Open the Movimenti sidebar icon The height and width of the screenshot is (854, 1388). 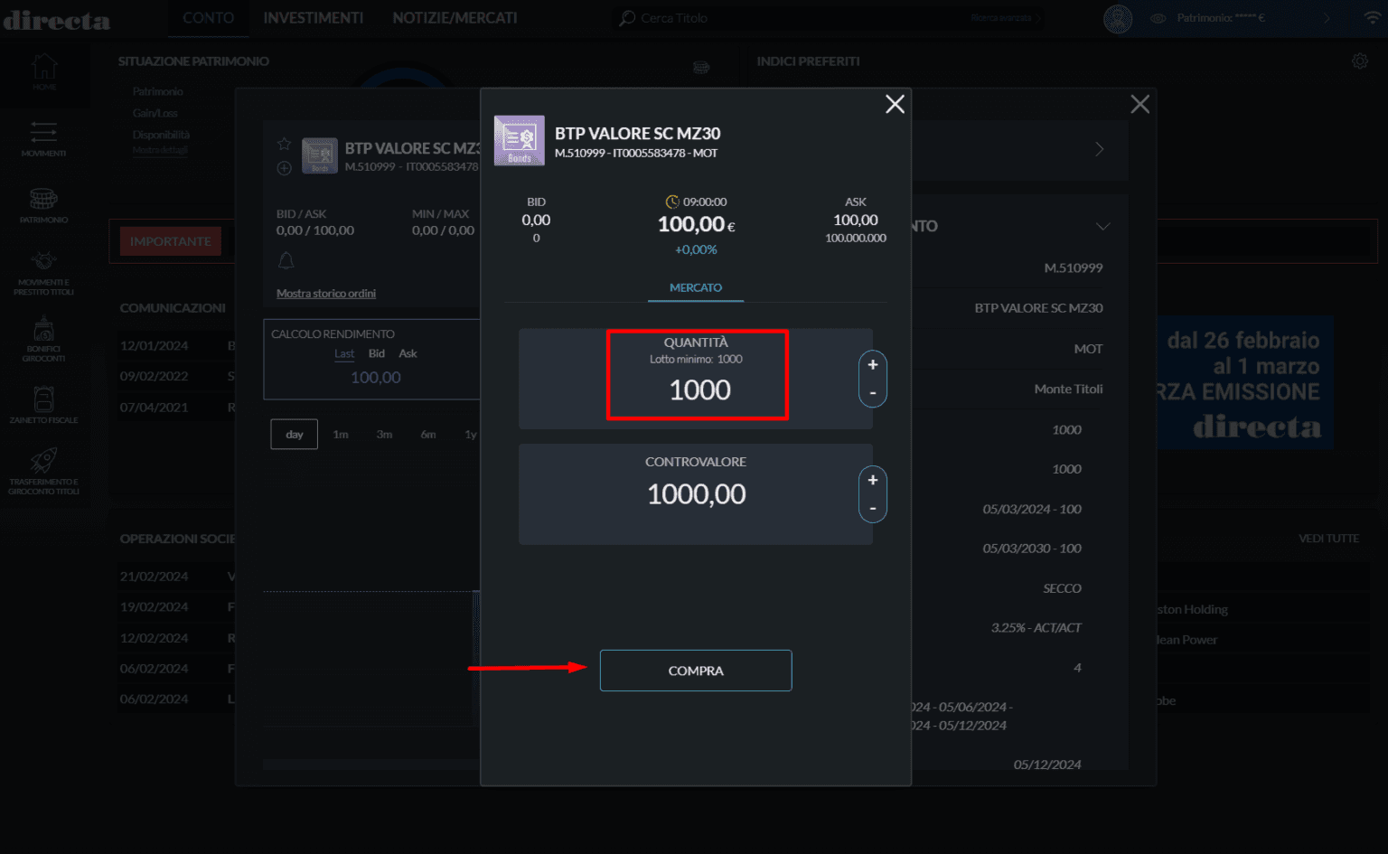pos(43,138)
